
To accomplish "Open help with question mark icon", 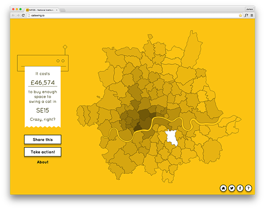I will coord(249,188).
